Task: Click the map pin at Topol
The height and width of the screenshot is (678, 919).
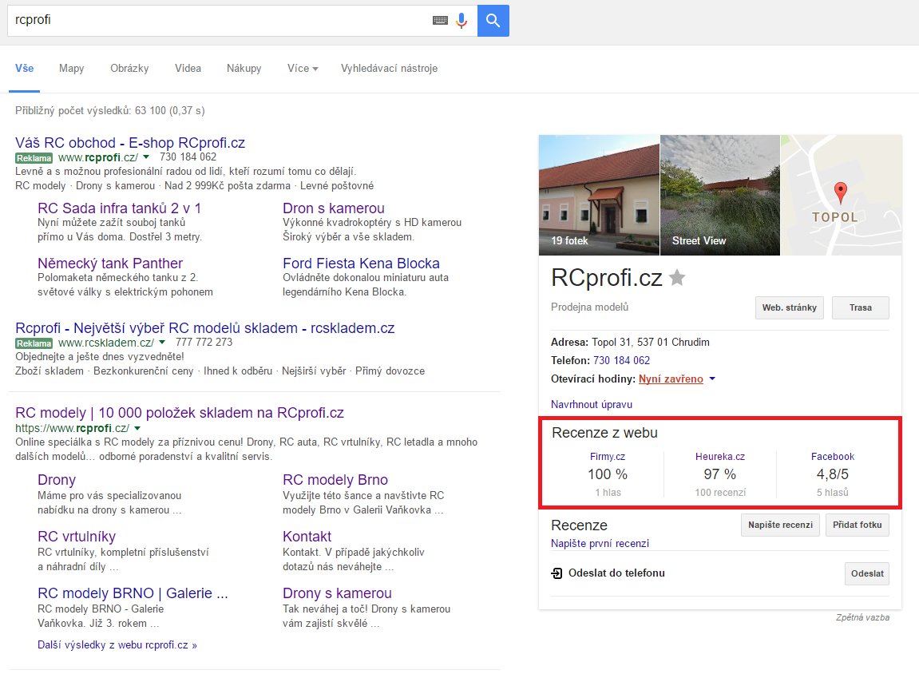Action: 841,192
